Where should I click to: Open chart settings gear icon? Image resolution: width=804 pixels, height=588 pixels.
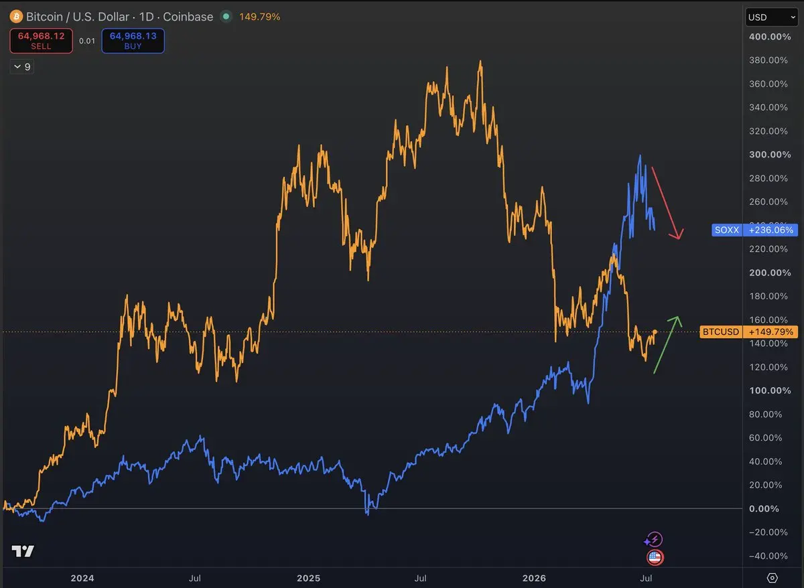pos(773,578)
